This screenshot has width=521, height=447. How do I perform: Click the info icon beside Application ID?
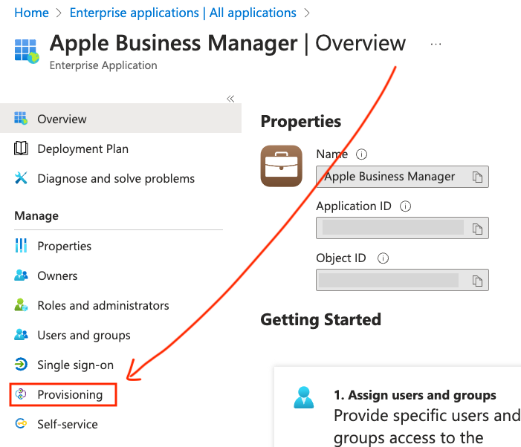click(406, 206)
